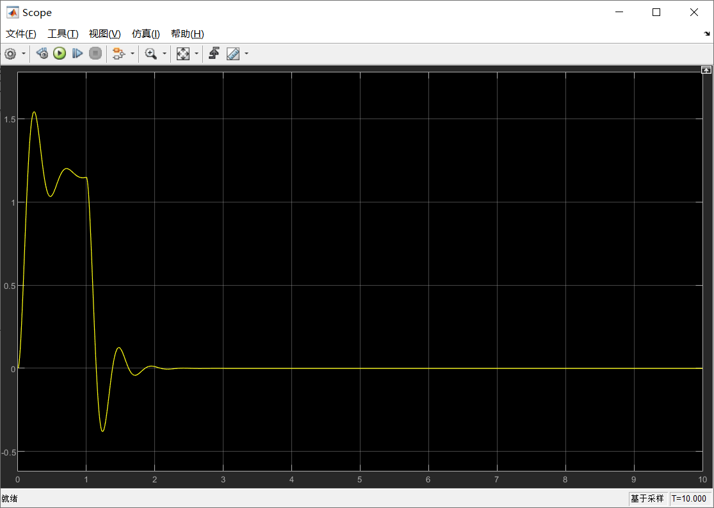Expand the configuration gear dropdown arrow
The height and width of the screenshot is (508, 714).
(x=24, y=54)
